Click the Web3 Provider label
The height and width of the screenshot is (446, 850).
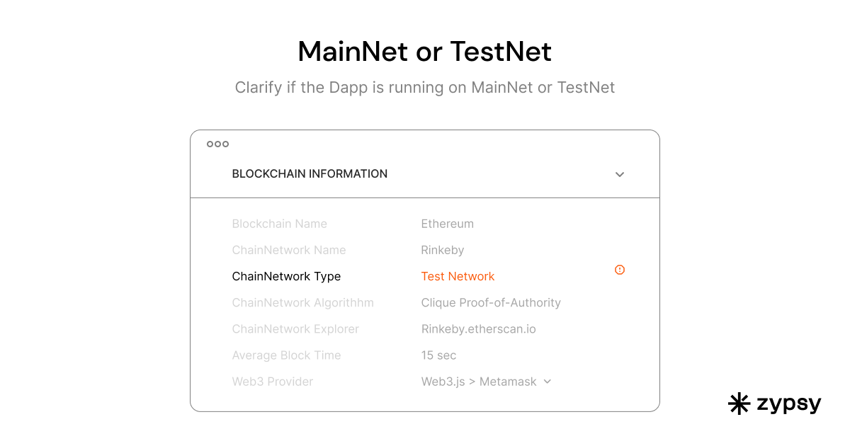(x=272, y=382)
